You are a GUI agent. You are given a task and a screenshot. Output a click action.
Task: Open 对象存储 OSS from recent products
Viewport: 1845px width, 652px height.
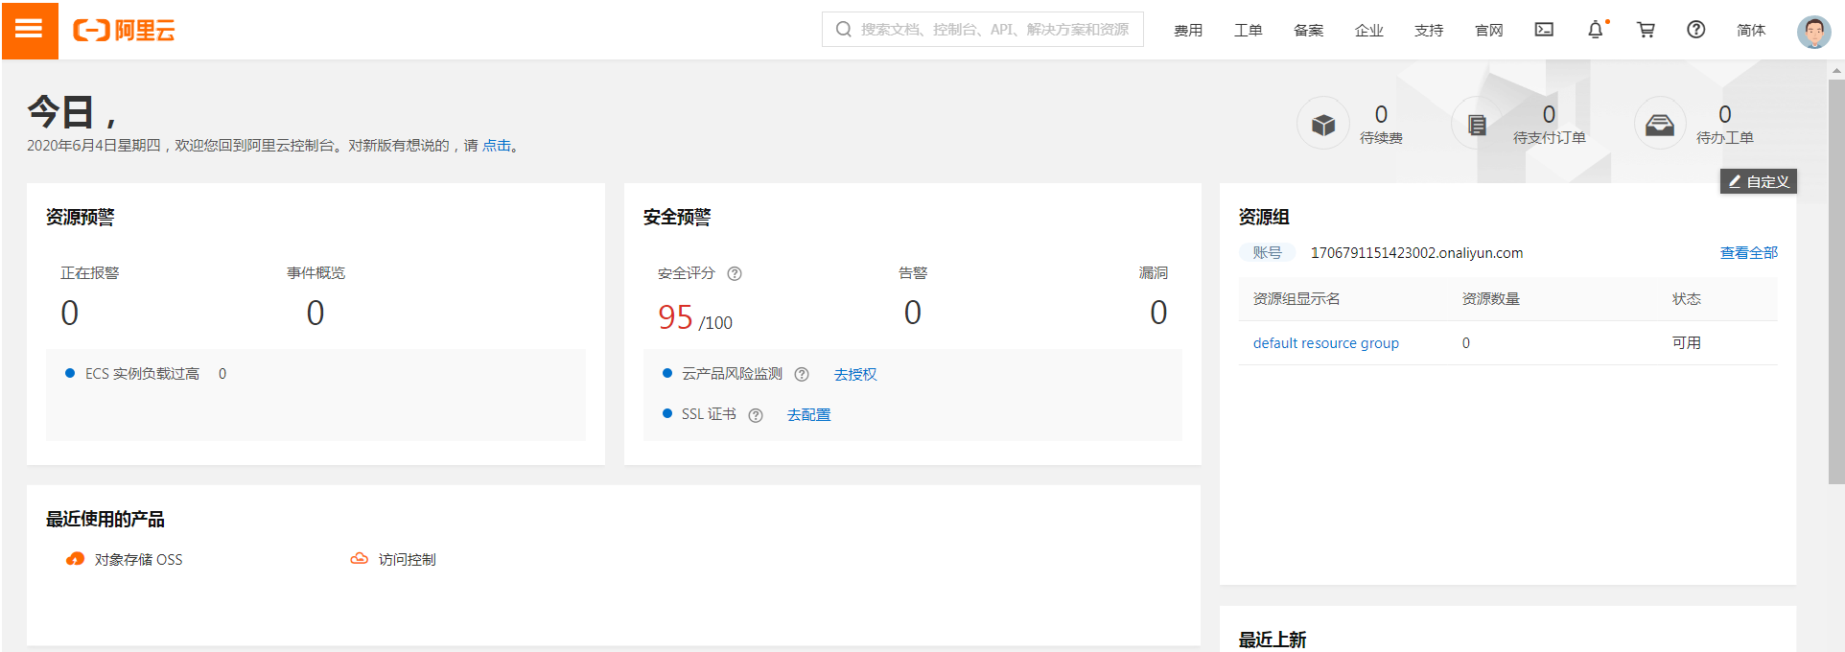(137, 560)
